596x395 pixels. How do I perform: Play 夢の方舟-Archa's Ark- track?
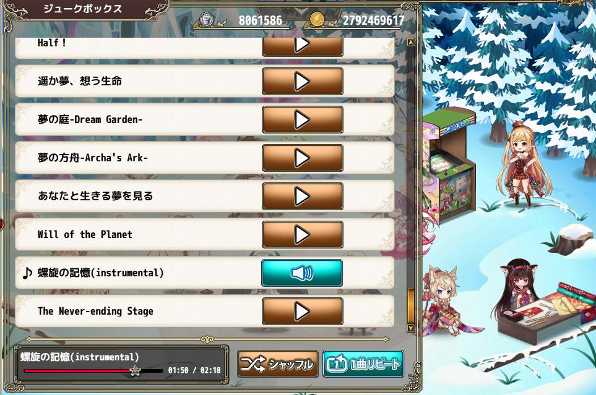tap(302, 158)
